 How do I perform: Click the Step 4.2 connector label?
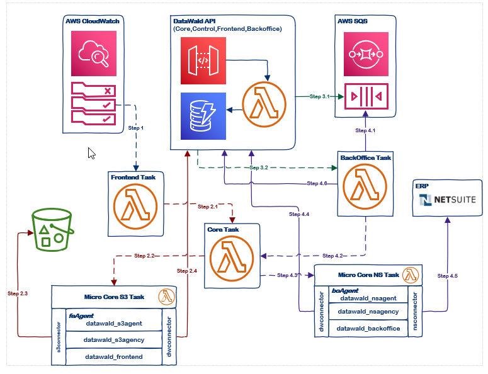coord(332,256)
